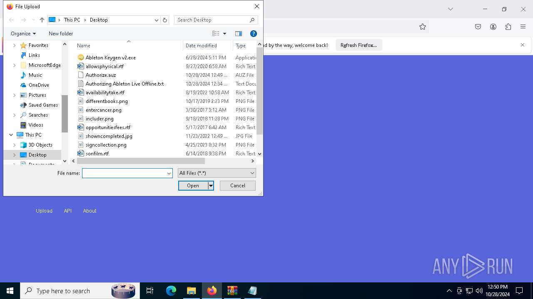Screen dimensions: 533x299
Task: Toggle the preview pane
Action: click(x=239, y=34)
